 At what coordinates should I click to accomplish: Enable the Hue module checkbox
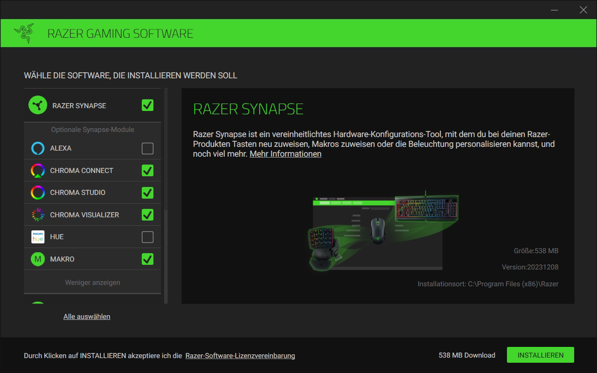147,237
